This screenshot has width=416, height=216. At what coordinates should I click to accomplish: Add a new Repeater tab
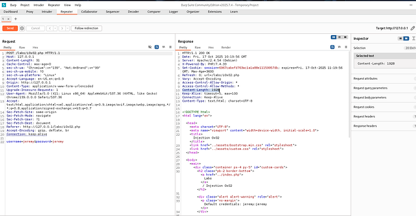[15, 19]
